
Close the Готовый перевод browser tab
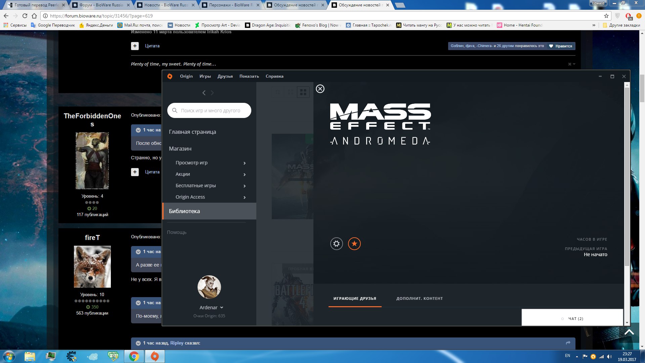pyautogui.click(x=63, y=5)
